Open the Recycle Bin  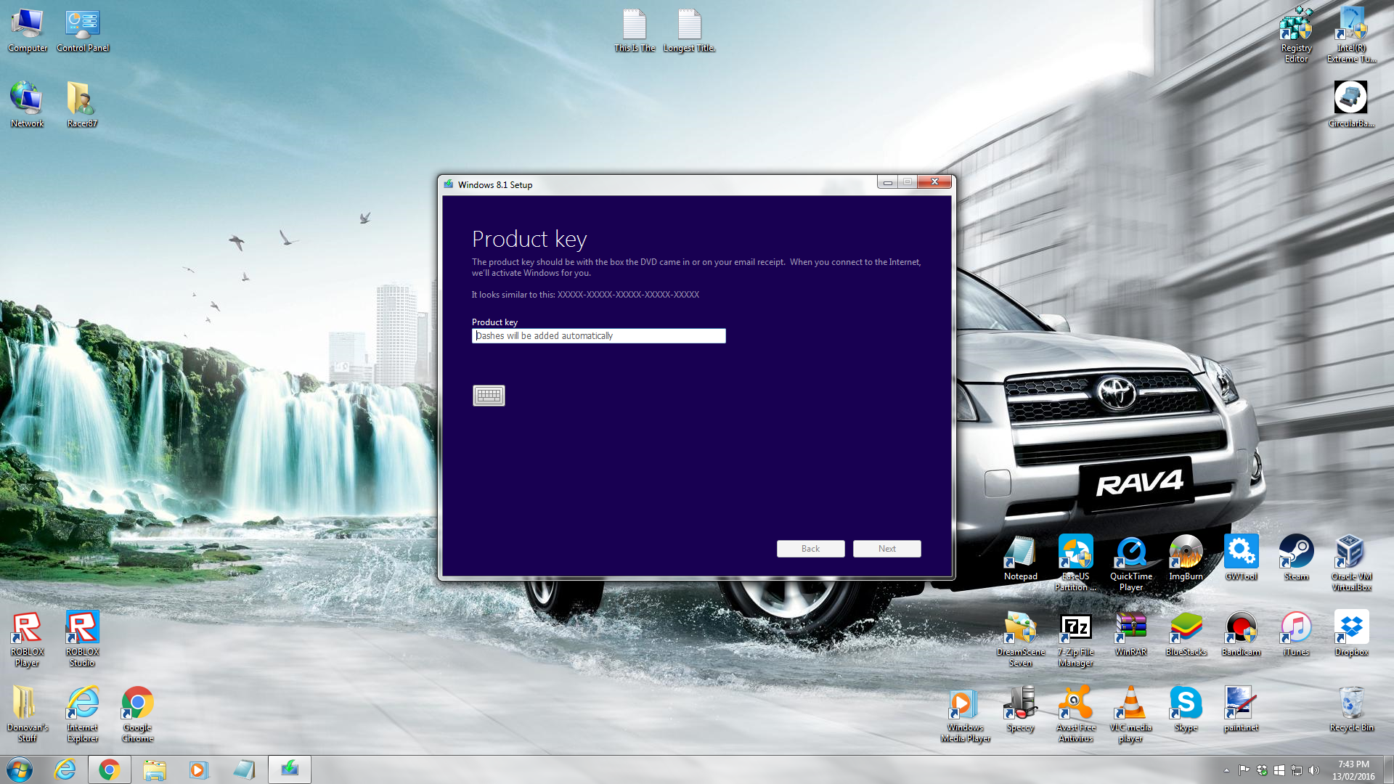point(1350,704)
